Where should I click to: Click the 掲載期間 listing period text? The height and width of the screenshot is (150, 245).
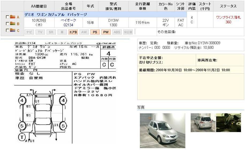[x=184, y=70]
